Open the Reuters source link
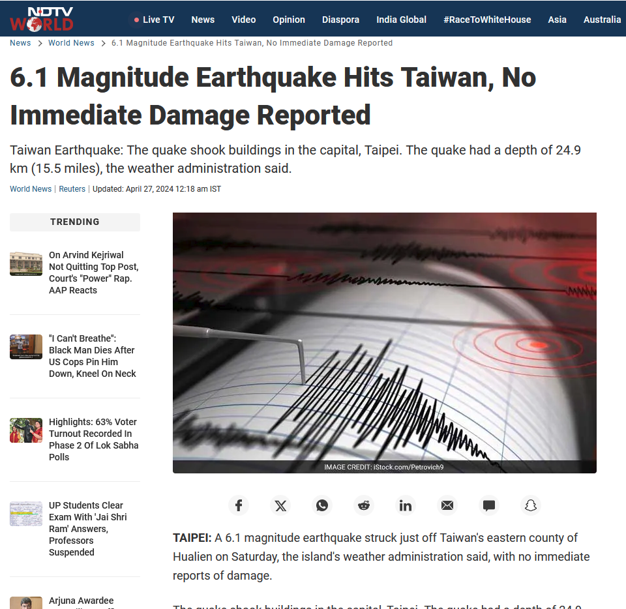626x609 pixels. [72, 189]
